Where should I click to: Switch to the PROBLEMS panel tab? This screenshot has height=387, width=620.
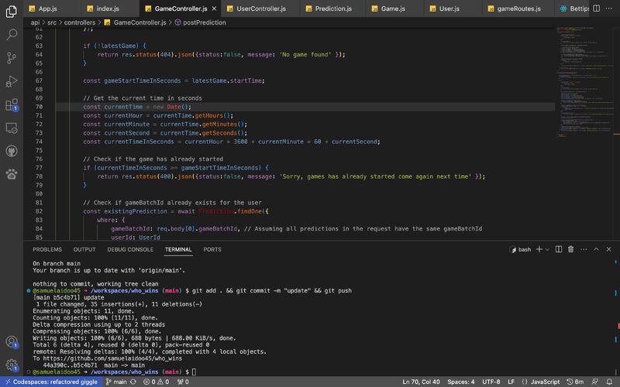pyautogui.click(x=46, y=249)
